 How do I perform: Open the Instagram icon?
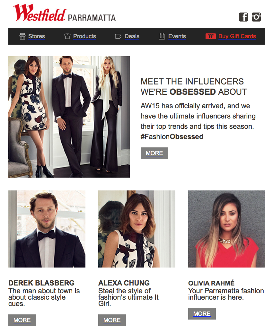256,17
